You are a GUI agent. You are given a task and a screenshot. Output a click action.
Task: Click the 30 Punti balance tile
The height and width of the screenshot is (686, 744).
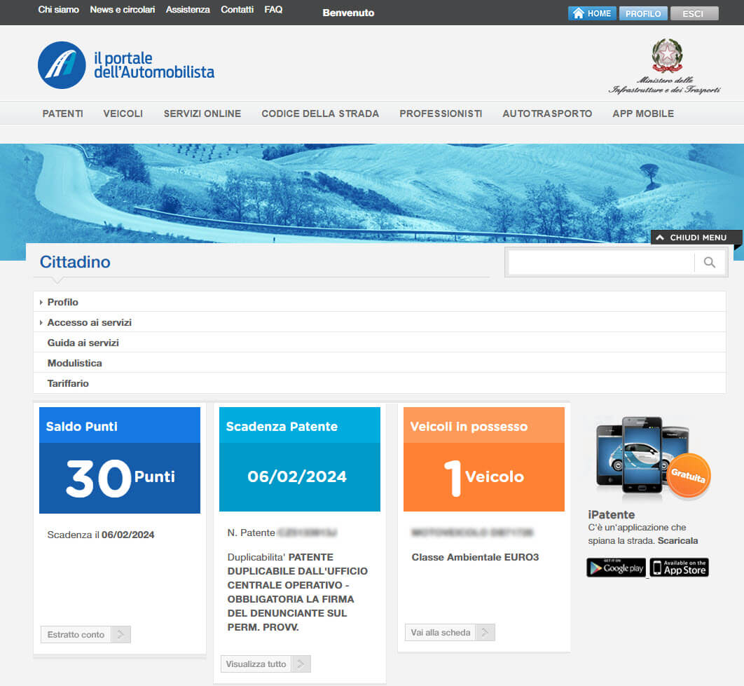click(120, 478)
